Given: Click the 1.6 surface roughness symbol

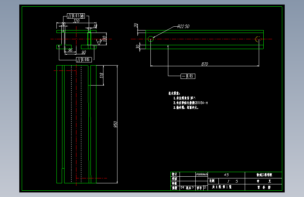Looking at the screenshot, I should click(x=100, y=42).
